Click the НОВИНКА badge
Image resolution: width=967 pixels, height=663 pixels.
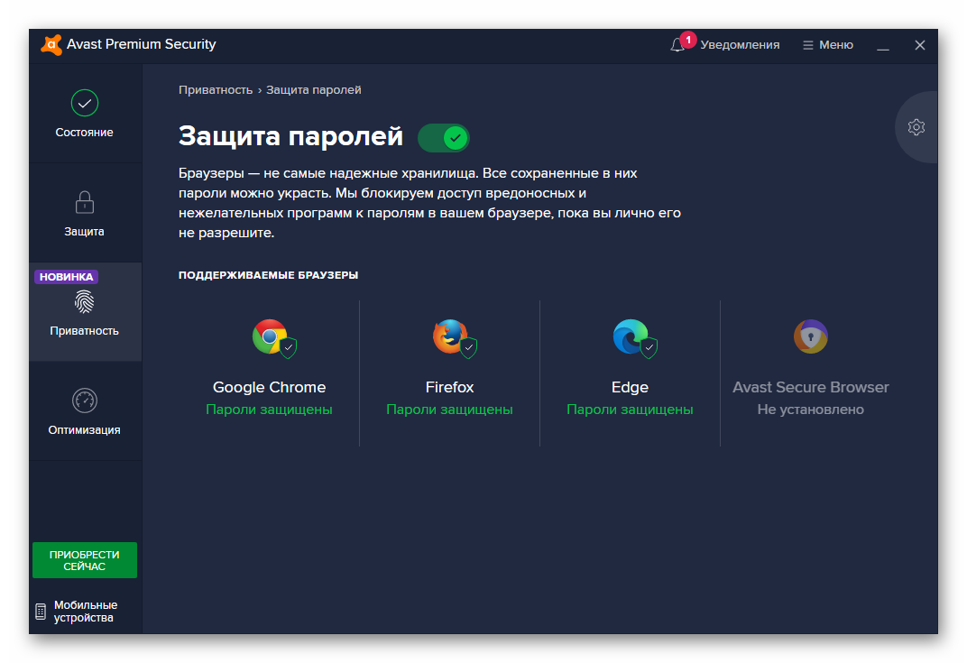coord(66,277)
